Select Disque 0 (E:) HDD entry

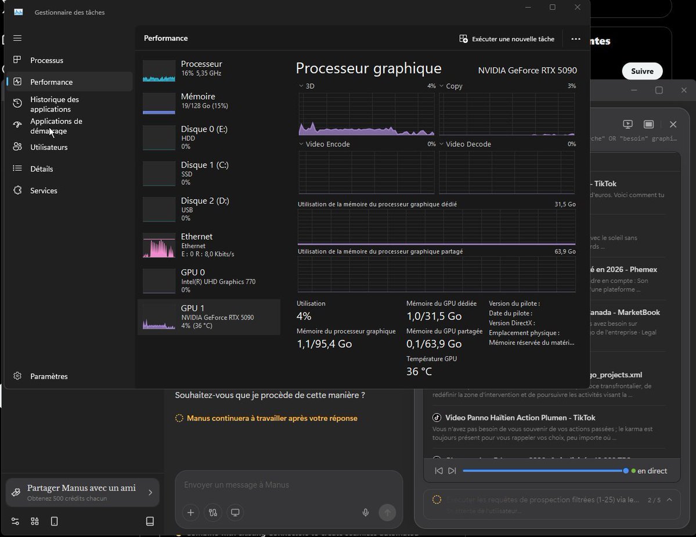[x=209, y=137]
